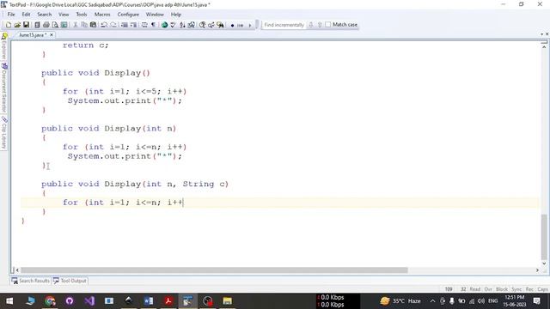Open the Help menu
The width and height of the screenshot is (550, 309).
pos(175,15)
